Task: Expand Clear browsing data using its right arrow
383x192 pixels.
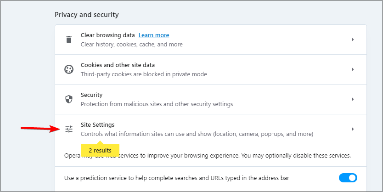Action: 353,40
